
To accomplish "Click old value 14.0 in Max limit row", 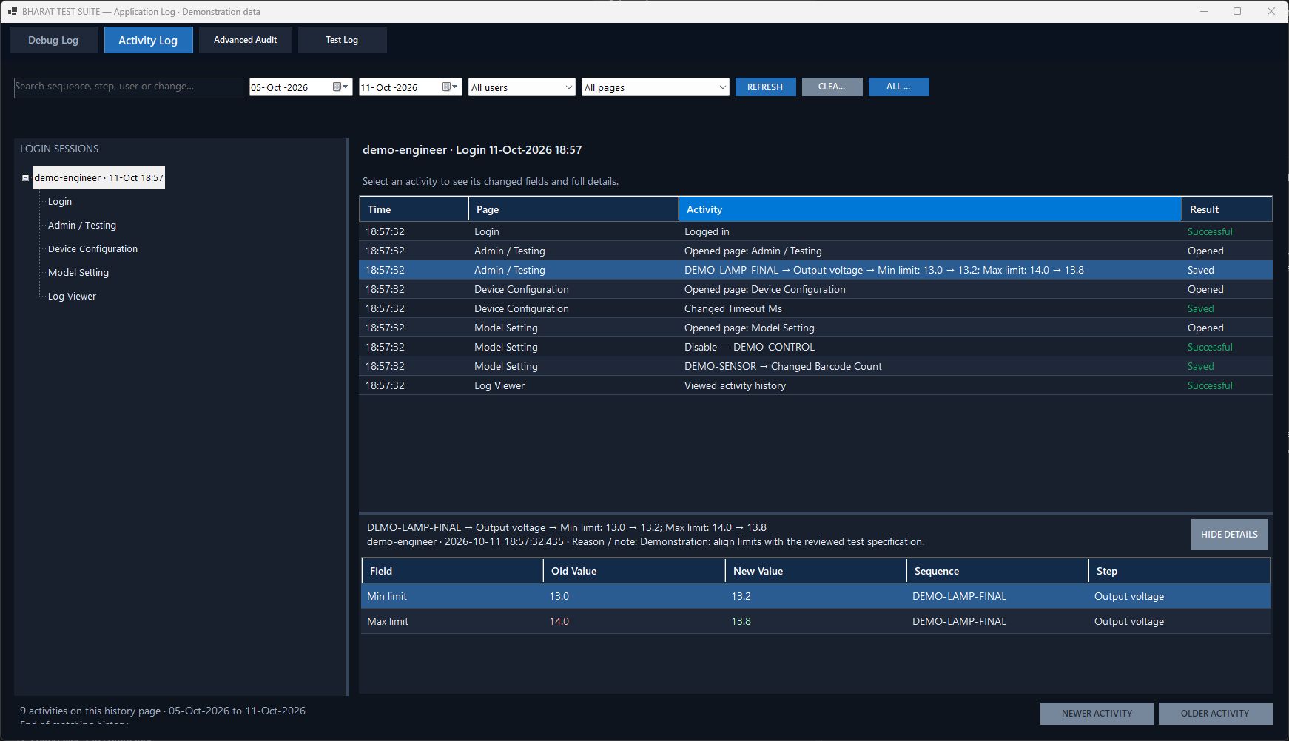I will pyautogui.click(x=559, y=621).
